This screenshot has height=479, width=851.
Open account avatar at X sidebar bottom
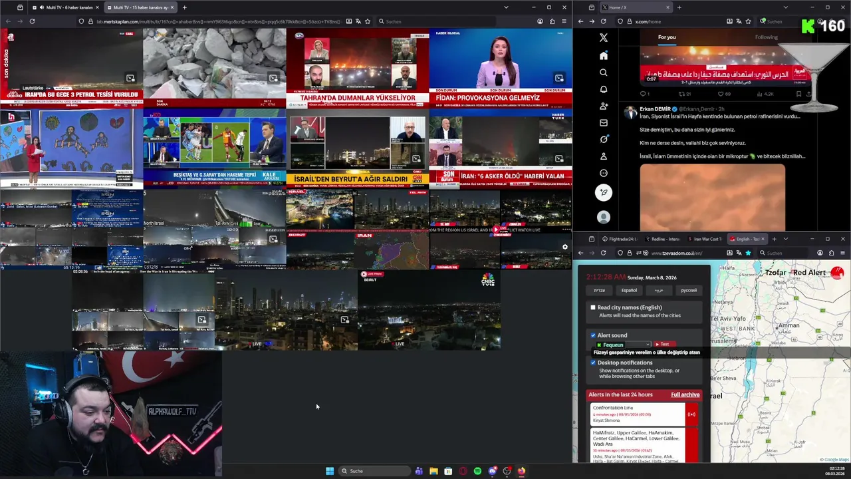(x=603, y=217)
